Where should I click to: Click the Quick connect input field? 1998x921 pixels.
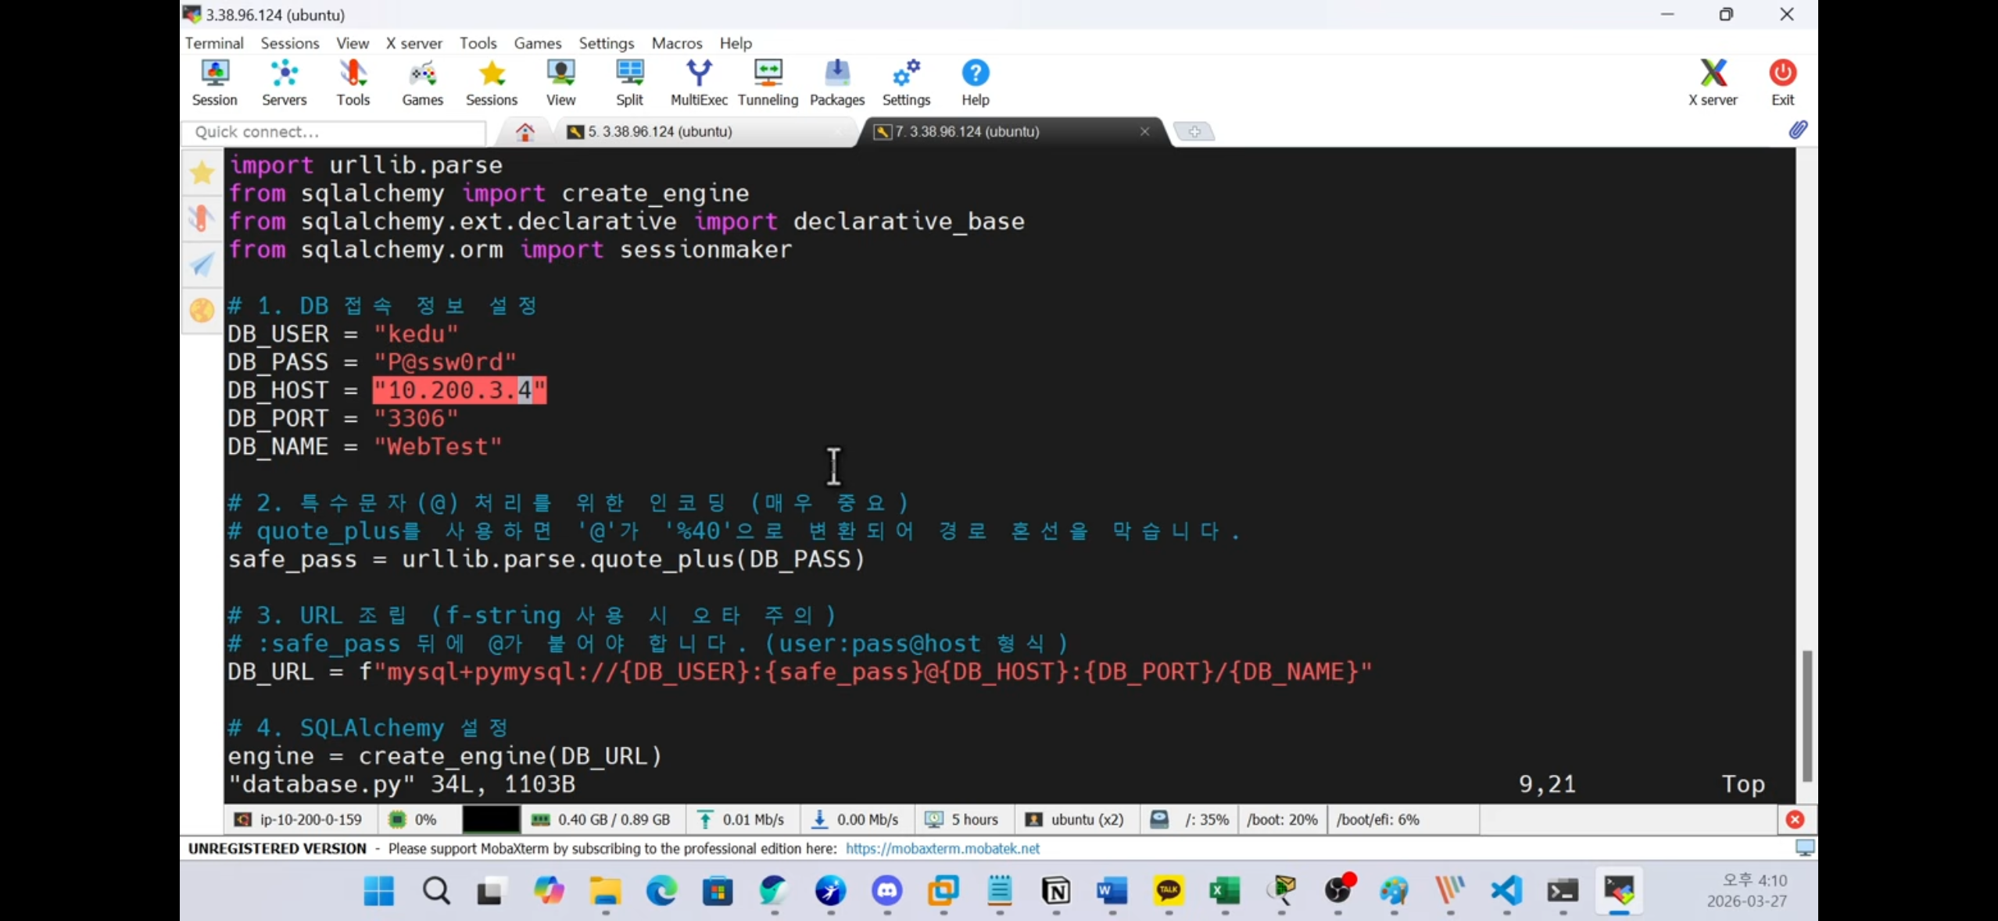pos(334,131)
